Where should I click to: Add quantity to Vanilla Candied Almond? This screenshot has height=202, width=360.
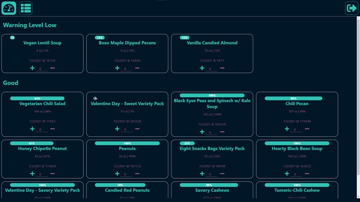pyautogui.click(x=202, y=68)
